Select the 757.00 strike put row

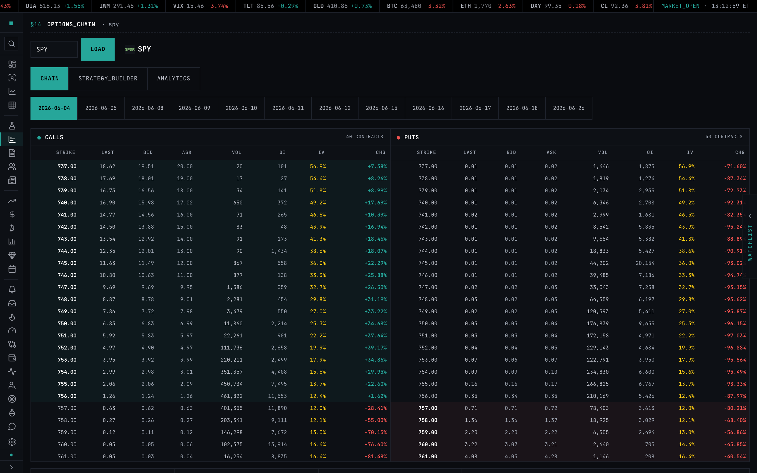point(570,408)
